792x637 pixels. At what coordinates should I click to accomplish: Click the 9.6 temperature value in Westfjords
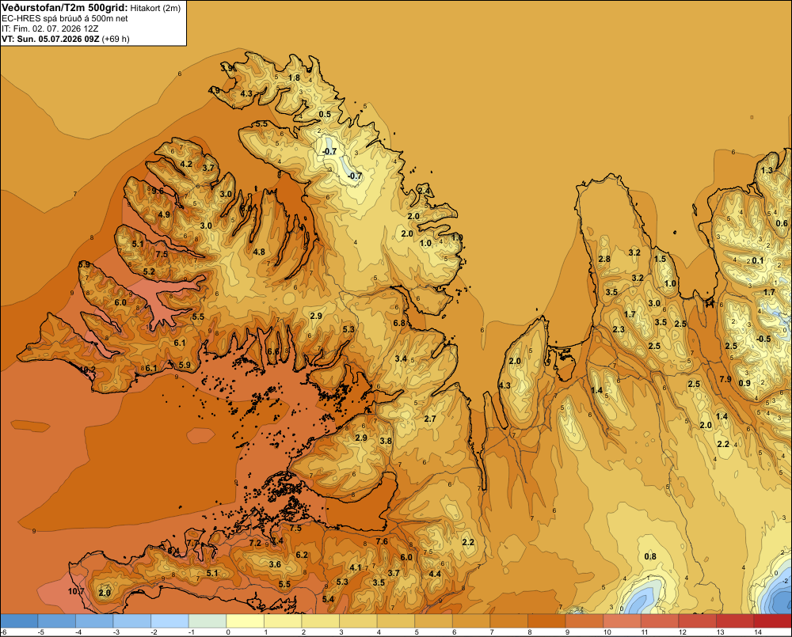(158, 191)
